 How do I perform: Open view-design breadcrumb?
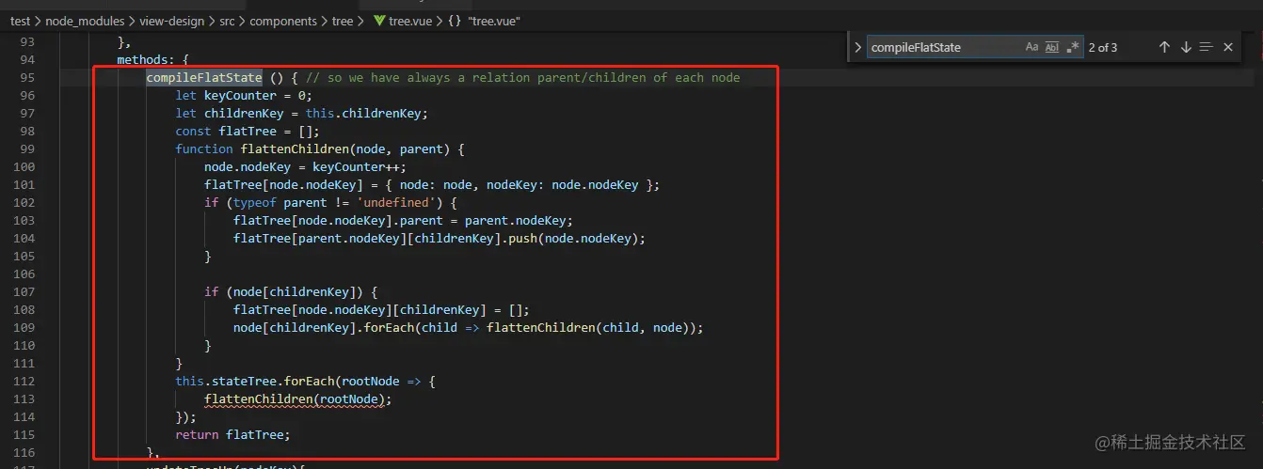pos(173,21)
